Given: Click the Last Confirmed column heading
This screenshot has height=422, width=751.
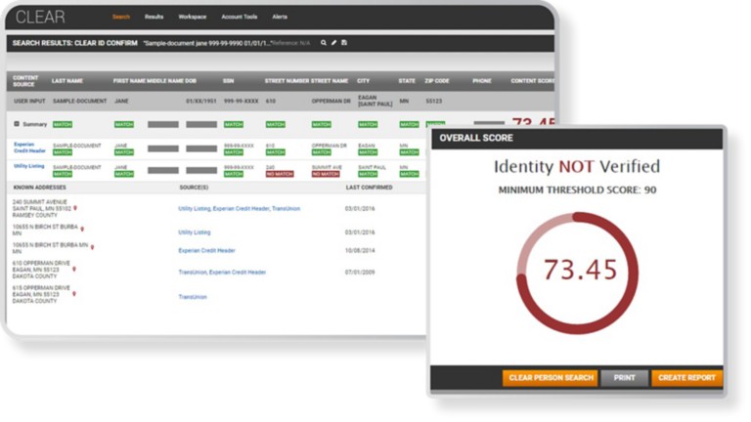Looking at the screenshot, I should (x=369, y=188).
